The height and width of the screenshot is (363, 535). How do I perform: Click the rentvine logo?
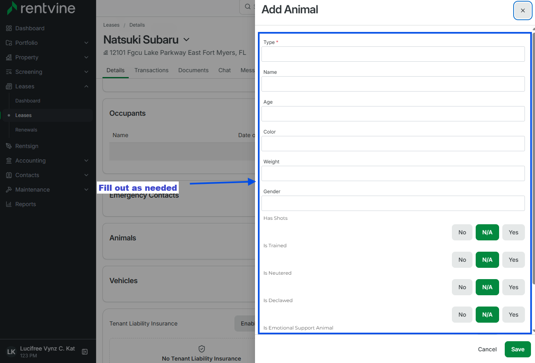(x=41, y=8)
